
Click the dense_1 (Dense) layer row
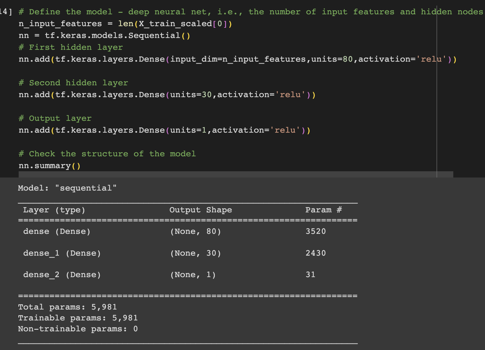62,253
